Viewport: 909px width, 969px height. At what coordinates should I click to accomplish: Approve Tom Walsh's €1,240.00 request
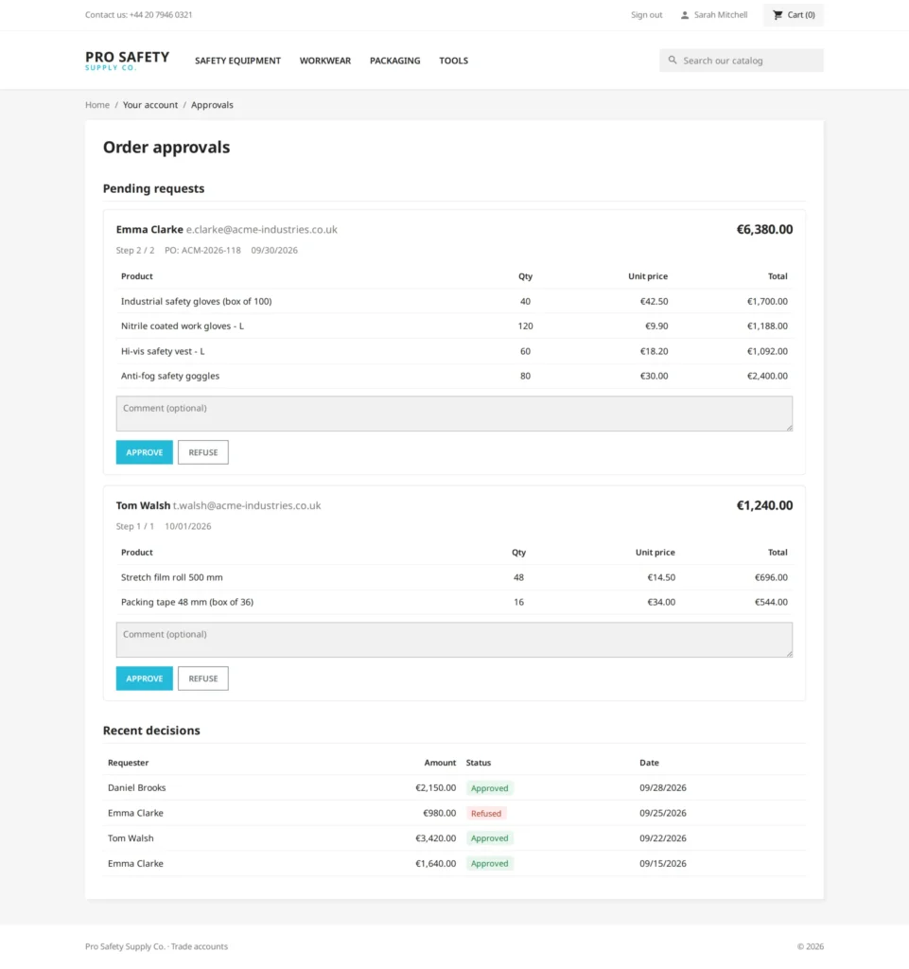(145, 678)
